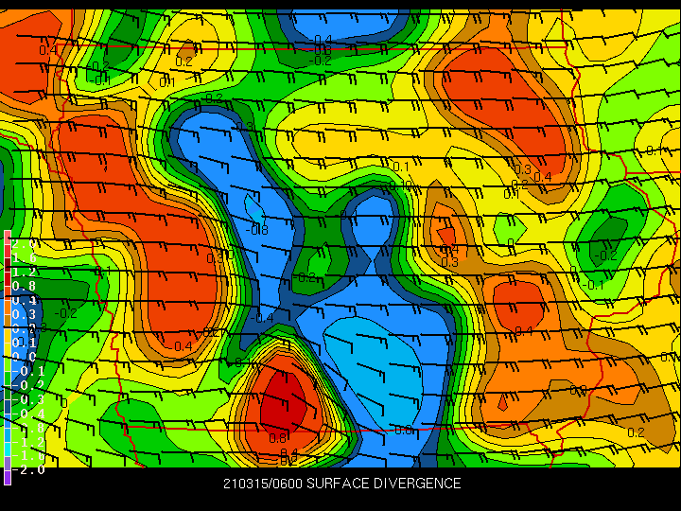Click the 2.0 pink swatch in the legend
Image resolution: width=681 pixels, height=511 pixels.
(8, 237)
